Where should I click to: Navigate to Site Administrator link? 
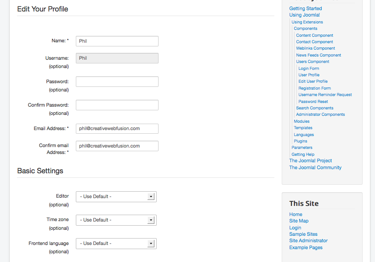tap(308, 241)
